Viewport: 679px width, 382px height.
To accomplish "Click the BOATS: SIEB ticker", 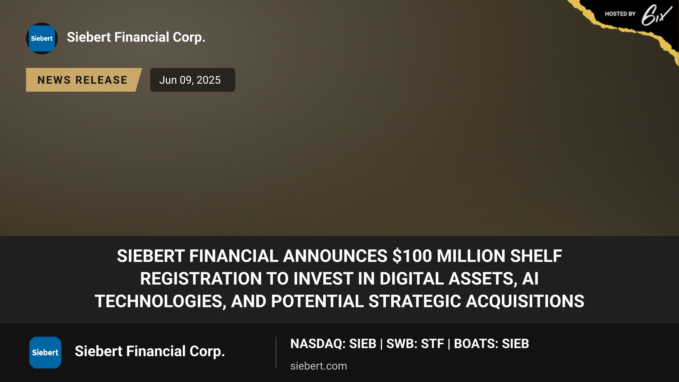I will [491, 344].
